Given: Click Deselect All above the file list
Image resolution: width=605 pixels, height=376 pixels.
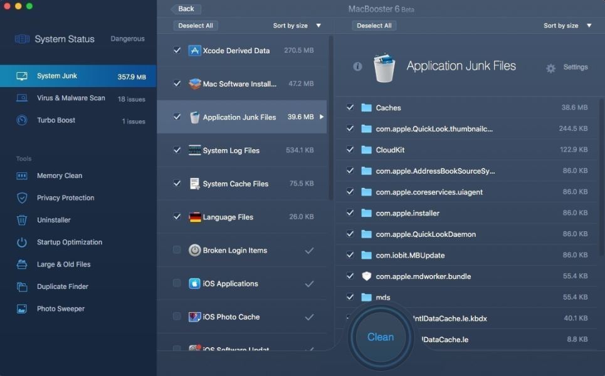Looking at the screenshot, I should click(374, 26).
